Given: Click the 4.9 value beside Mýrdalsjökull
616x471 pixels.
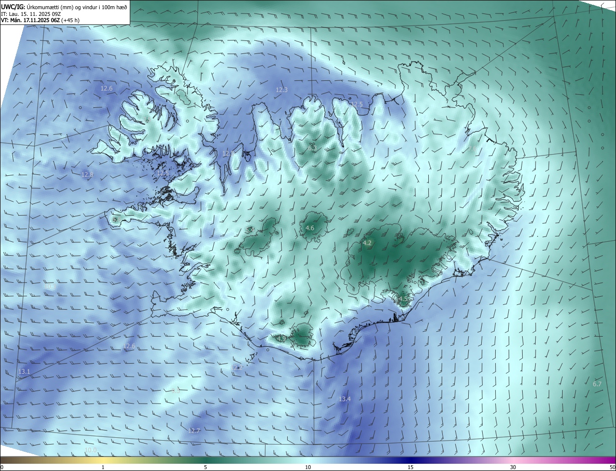Looking at the screenshot, I should [x=282, y=339].
